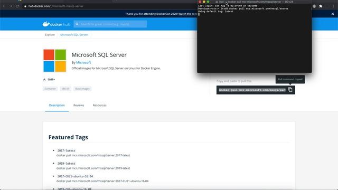Click the docker pull command text box
This screenshot has height=190, width=338.
click(x=252, y=90)
